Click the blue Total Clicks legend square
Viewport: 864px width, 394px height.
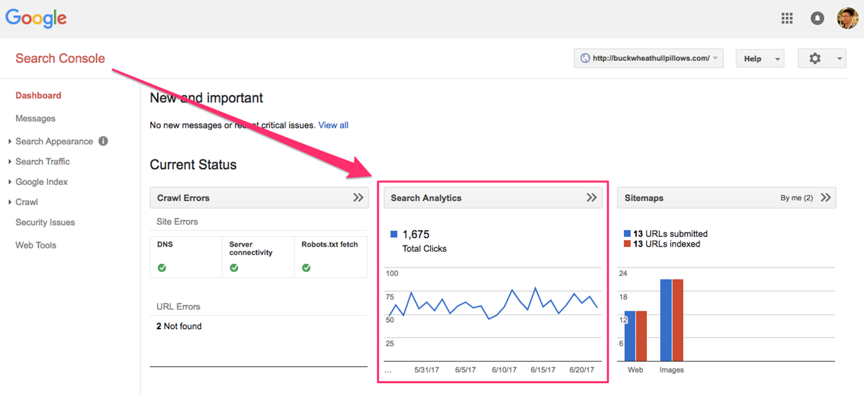coord(394,234)
